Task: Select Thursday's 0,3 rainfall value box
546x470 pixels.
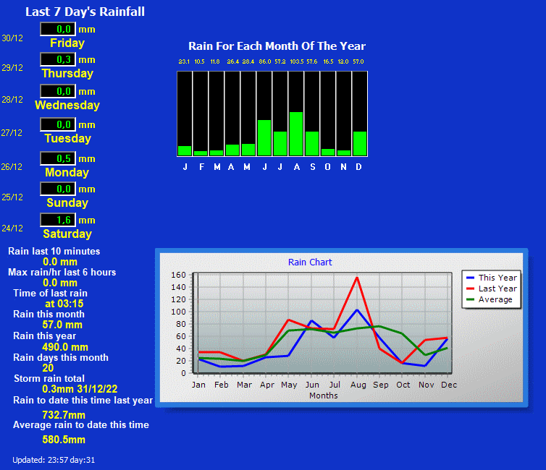Action: point(58,59)
